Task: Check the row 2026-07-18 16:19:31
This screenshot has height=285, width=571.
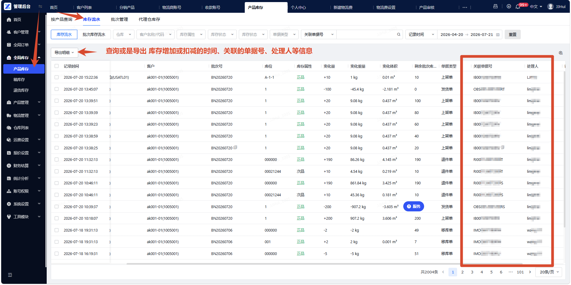Action: pyautogui.click(x=57, y=254)
